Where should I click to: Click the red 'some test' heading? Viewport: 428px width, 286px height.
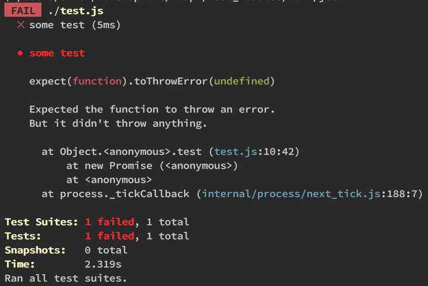tap(57, 53)
